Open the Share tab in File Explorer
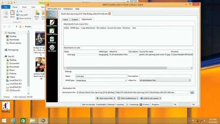 [24, 7]
